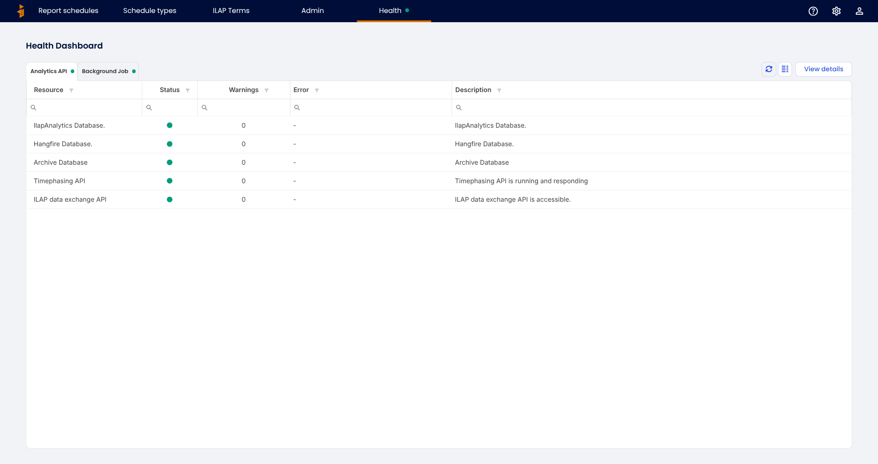Viewport: 878px width, 464px height.
Task: Open the Description column filter
Action: pos(499,90)
